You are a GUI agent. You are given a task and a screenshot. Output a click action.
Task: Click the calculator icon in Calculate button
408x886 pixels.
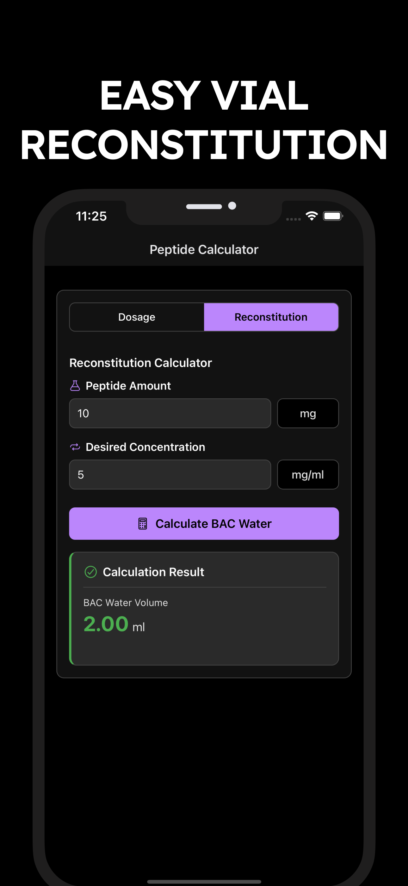point(143,523)
